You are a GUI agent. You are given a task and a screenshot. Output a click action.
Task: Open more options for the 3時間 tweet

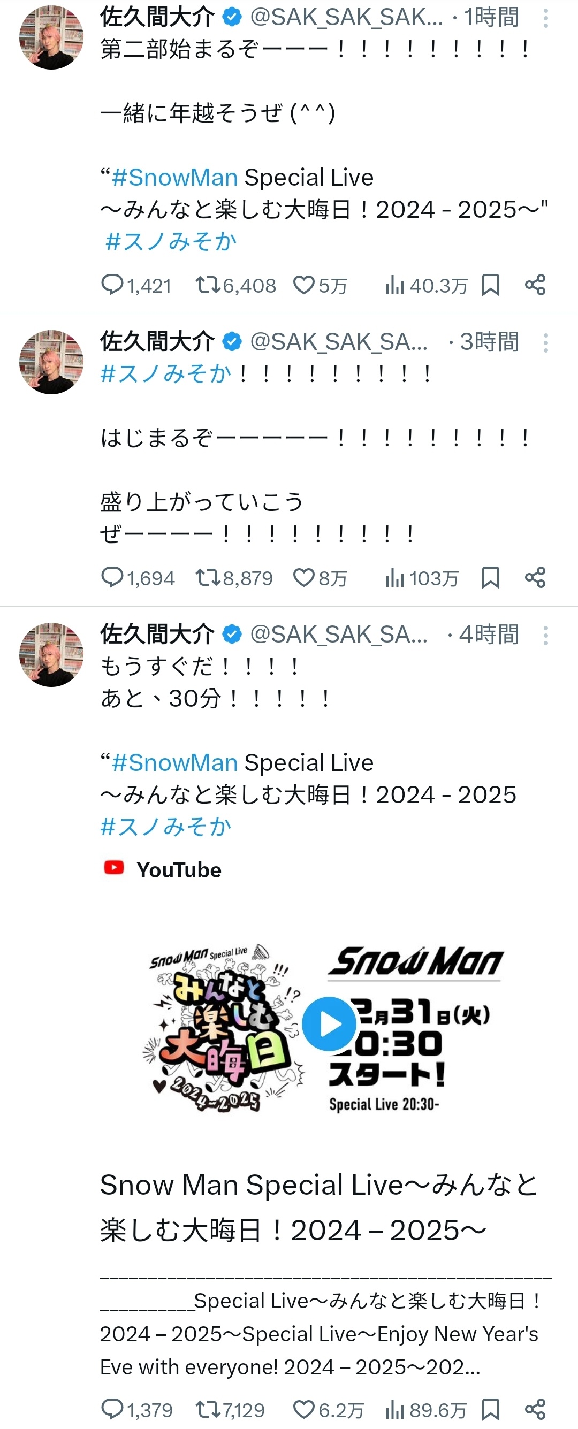(x=546, y=343)
